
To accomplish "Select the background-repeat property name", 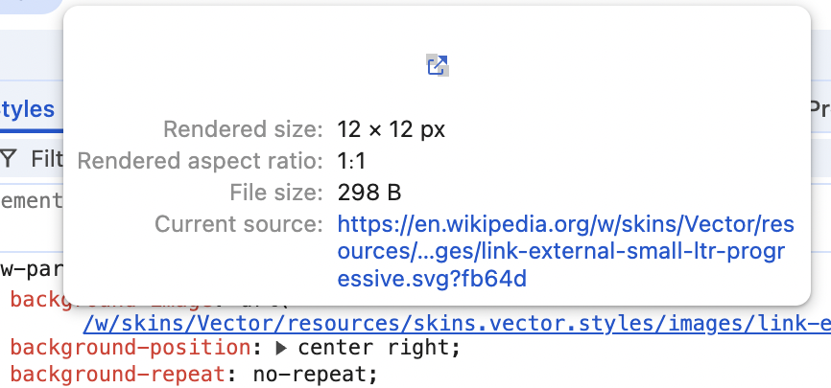I will (x=118, y=375).
